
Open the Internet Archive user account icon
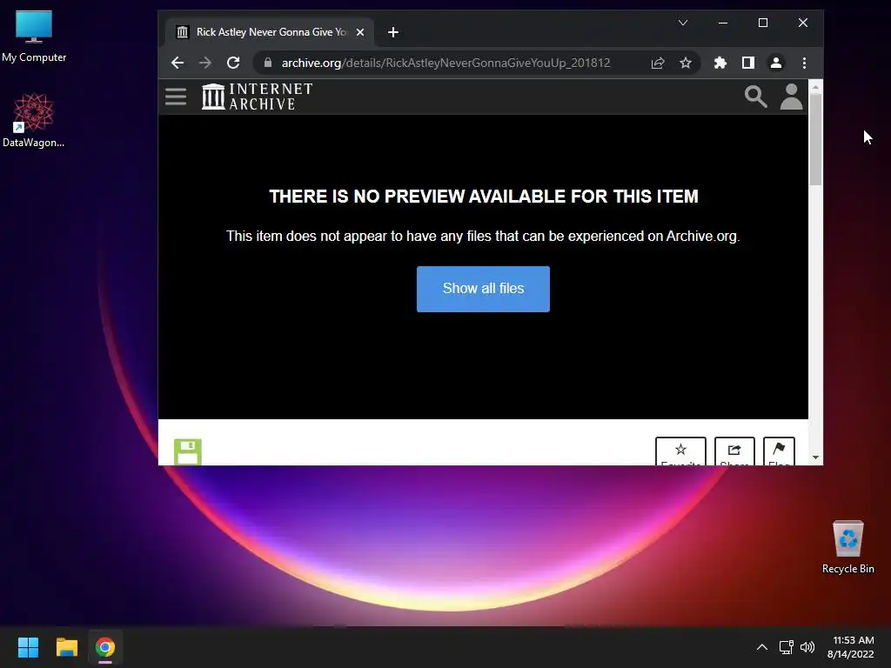[x=791, y=97]
